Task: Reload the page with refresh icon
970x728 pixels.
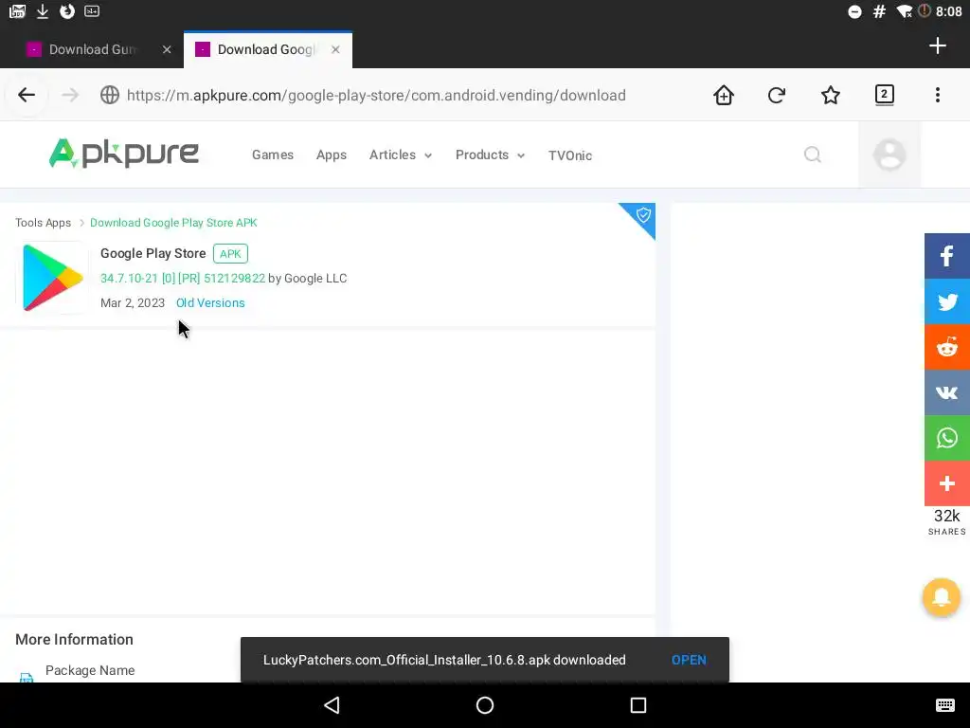Action: [x=777, y=95]
